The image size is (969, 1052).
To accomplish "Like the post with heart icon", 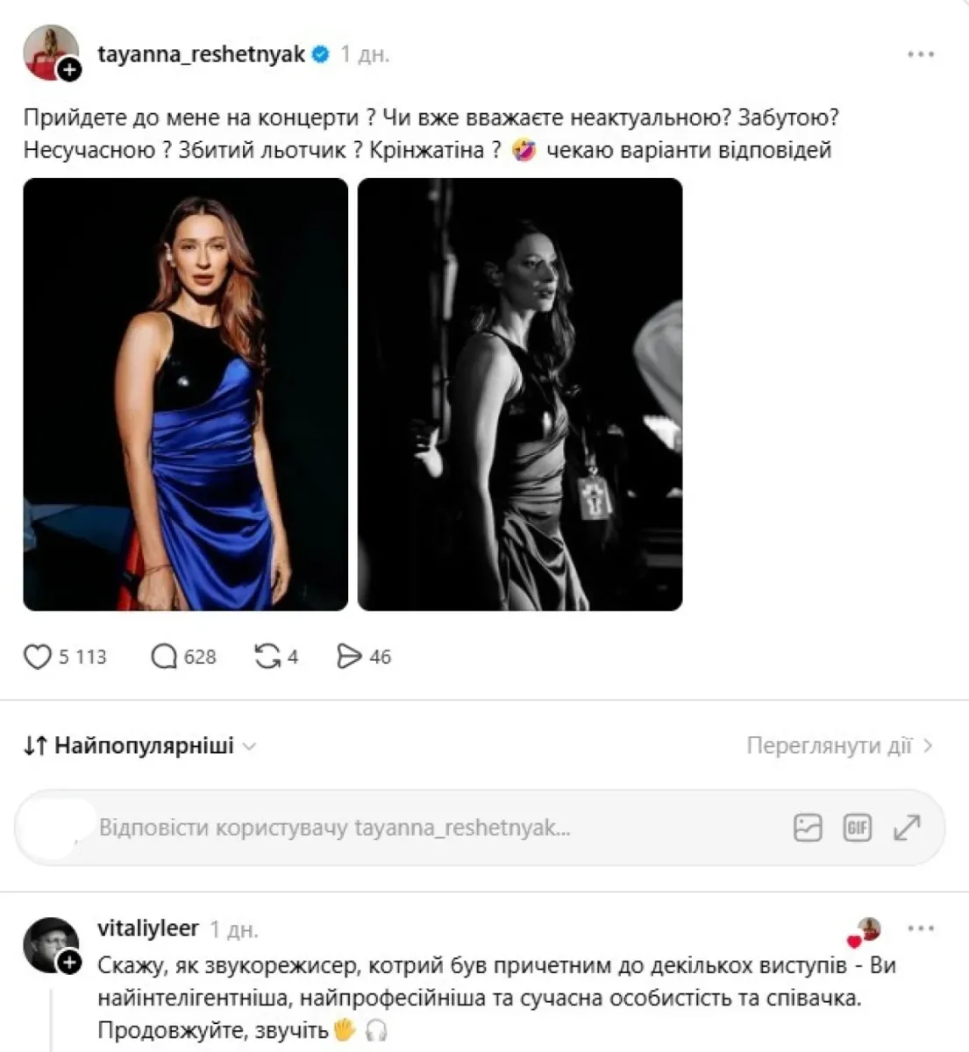I will 38,657.
